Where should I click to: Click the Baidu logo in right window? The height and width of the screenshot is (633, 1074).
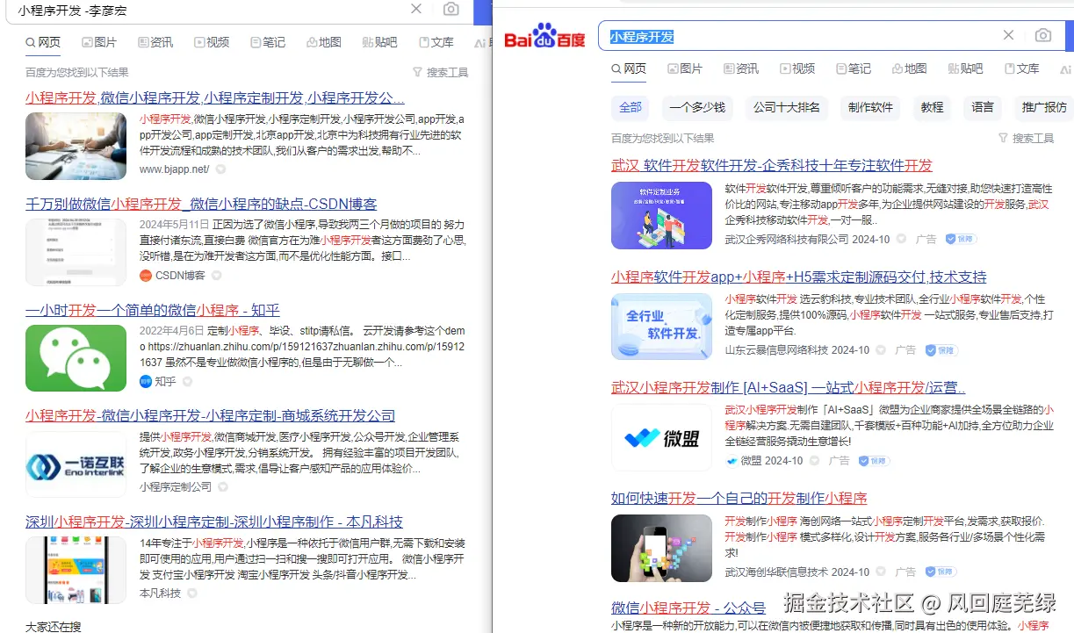(x=544, y=36)
